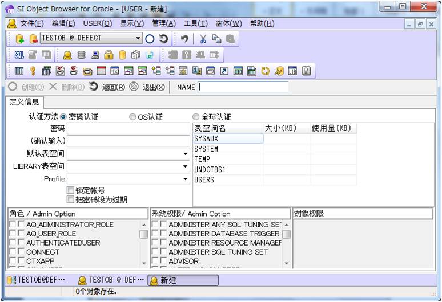Click the yellow circular arrows icon

[x=265, y=71]
